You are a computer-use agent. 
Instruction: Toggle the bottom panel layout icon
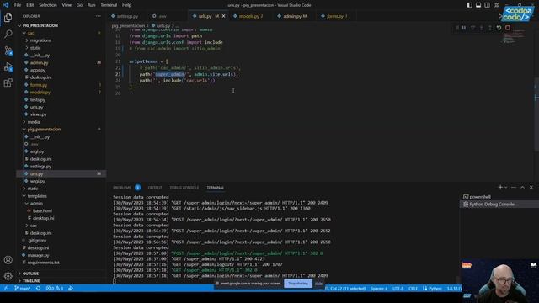click(478, 5)
